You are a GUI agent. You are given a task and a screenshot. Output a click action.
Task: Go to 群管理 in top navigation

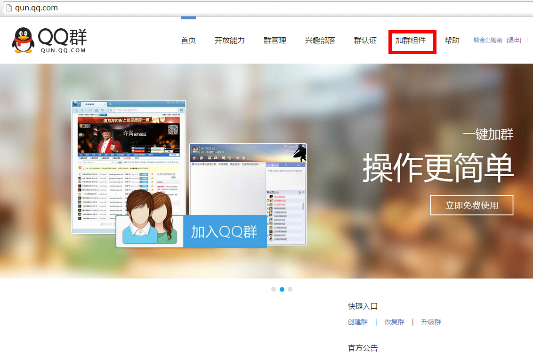tap(275, 41)
